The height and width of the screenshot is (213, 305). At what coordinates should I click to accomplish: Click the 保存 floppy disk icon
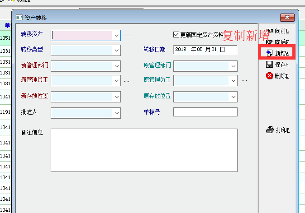pos(270,65)
